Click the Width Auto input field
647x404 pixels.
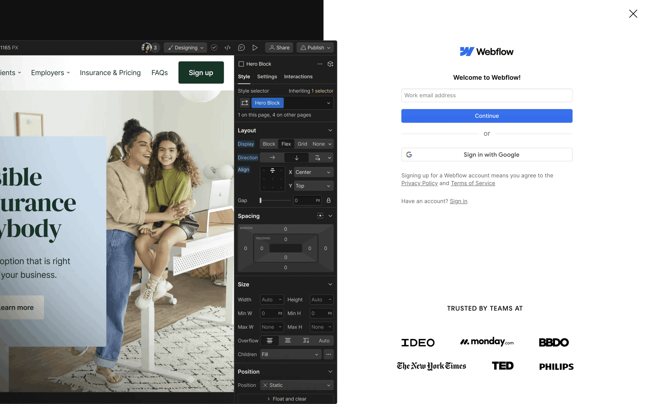click(272, 300)
